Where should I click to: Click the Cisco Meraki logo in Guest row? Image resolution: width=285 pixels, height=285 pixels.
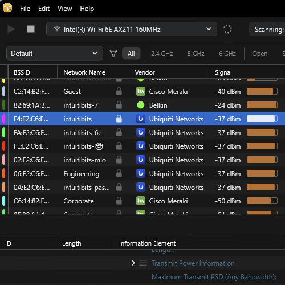pyautogui.click(x=141, y=91)
